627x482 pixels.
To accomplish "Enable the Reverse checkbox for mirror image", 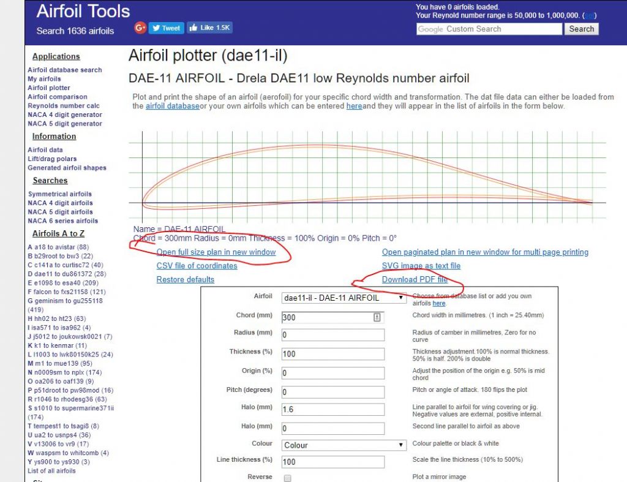I will [287, 478].
